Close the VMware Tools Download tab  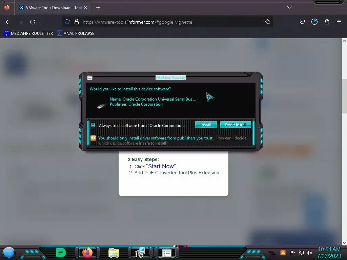pyautogui.click(x=85, y=7)
